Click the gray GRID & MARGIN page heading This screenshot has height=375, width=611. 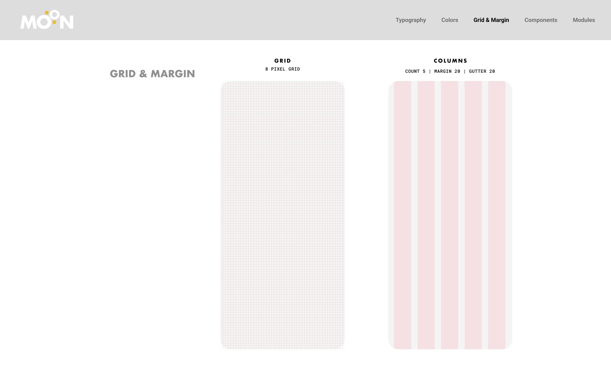click(x=152, y=74)
